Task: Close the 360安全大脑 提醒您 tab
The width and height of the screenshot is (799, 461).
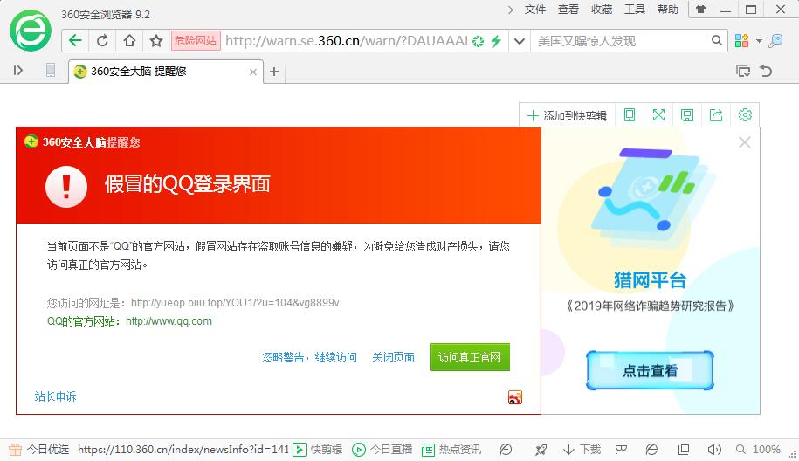Action: click(252, 72)
